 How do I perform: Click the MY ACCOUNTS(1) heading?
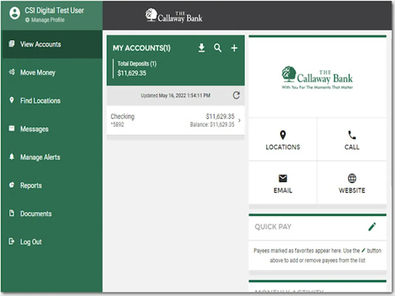tap(142, 48)
